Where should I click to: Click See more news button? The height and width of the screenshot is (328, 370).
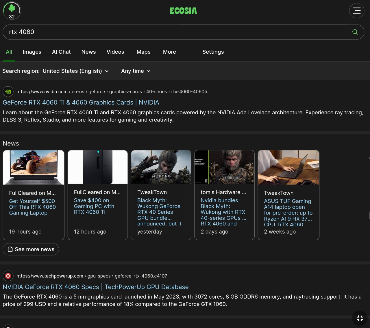[31, 249]
